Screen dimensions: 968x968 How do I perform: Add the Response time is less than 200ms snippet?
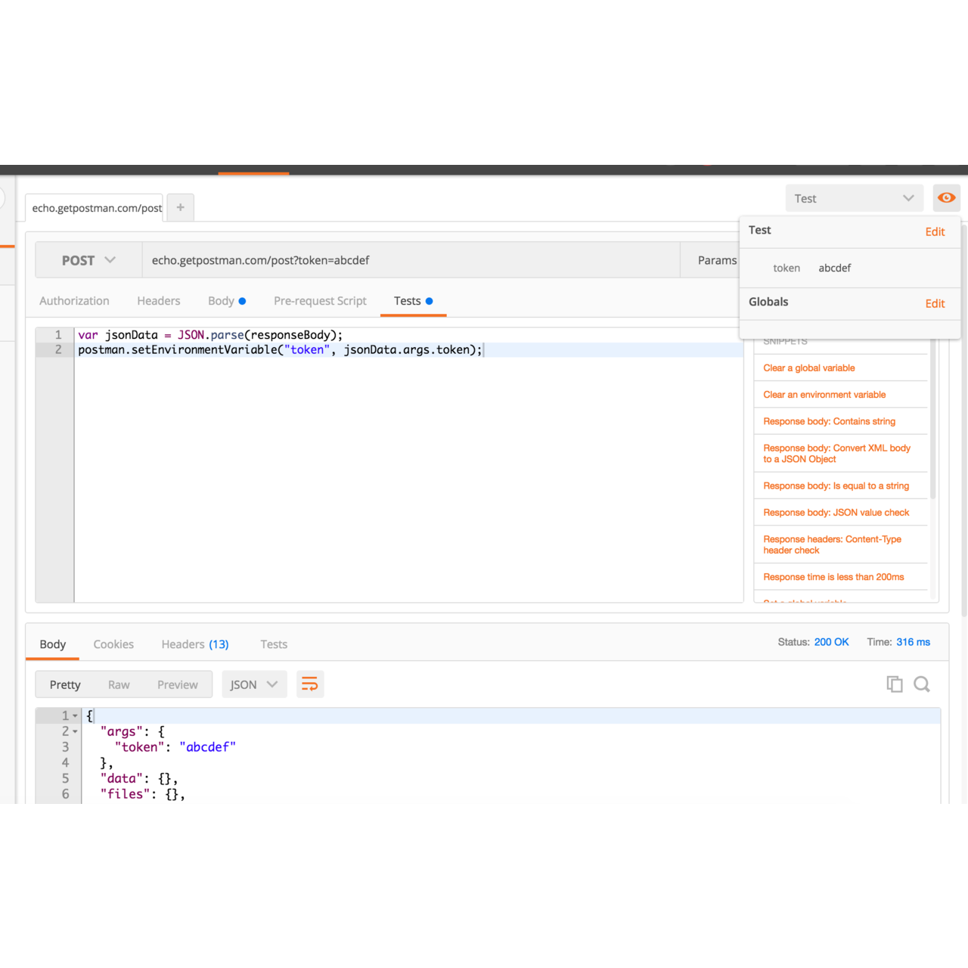[x=833, y=576]
